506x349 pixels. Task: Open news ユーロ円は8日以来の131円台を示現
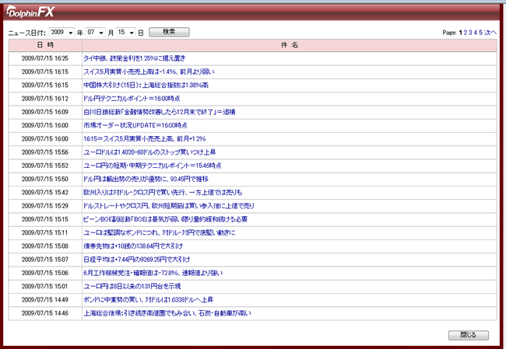pos(132,286)
